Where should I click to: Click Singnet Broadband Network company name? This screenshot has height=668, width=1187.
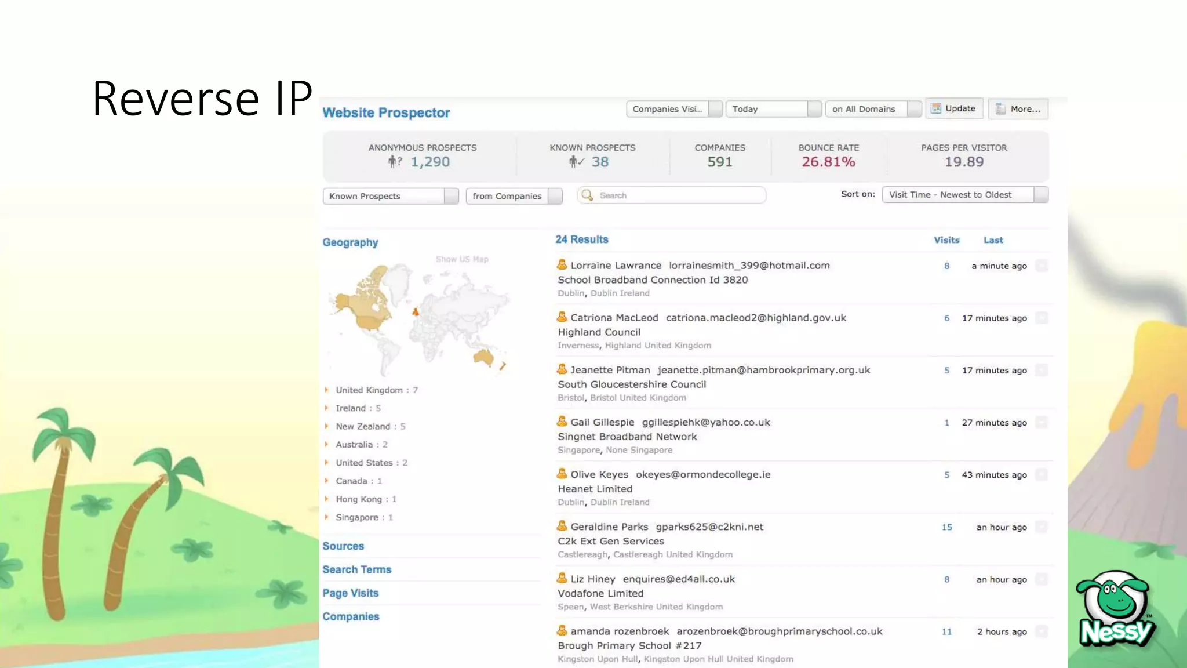point(627,437)
